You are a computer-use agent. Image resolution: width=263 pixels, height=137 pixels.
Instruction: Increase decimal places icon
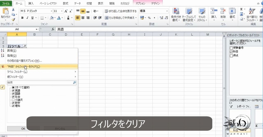click(x=161, y=18)
